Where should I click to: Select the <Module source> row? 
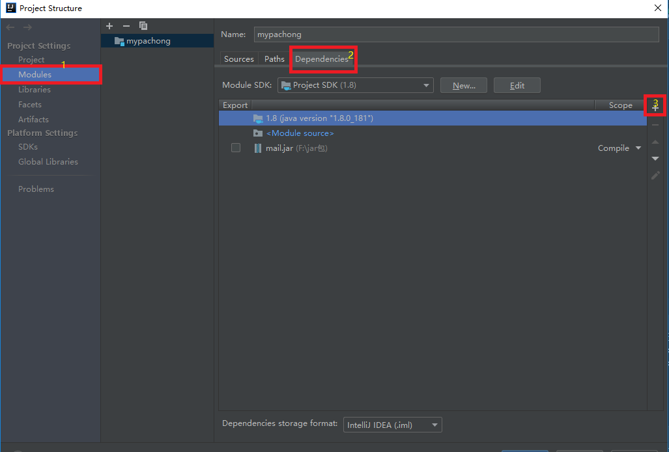(x=433, y=133)
